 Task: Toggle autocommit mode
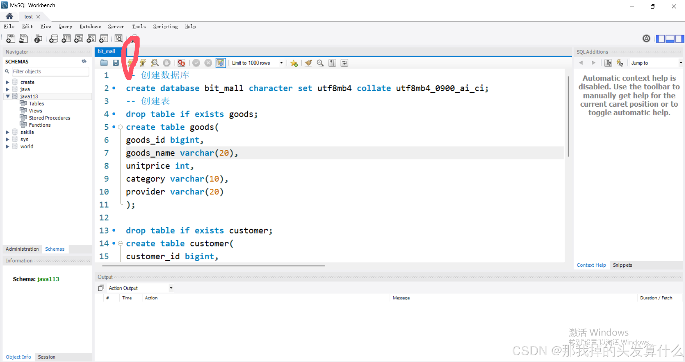click(x=221, y=63)
